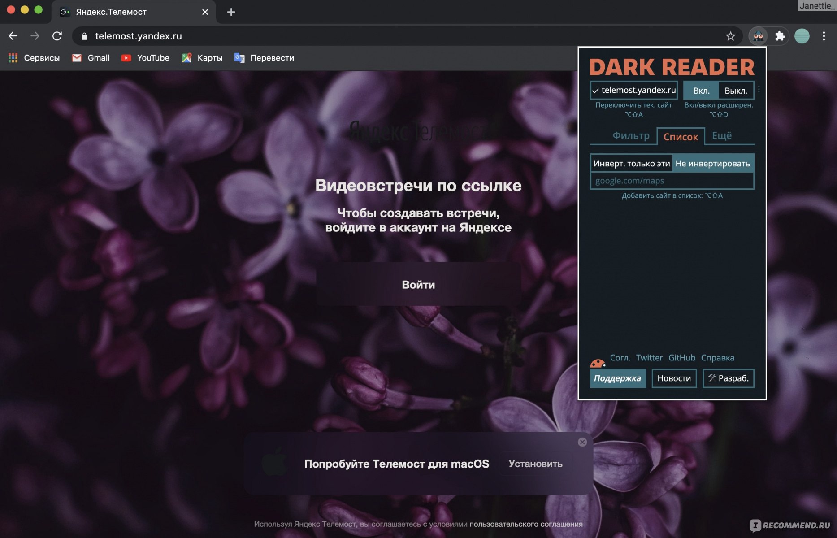The height and width of the screenshot is (538, 837).
Task: Close the Яндекс.Телемост tab
Action: pos(205,12)
